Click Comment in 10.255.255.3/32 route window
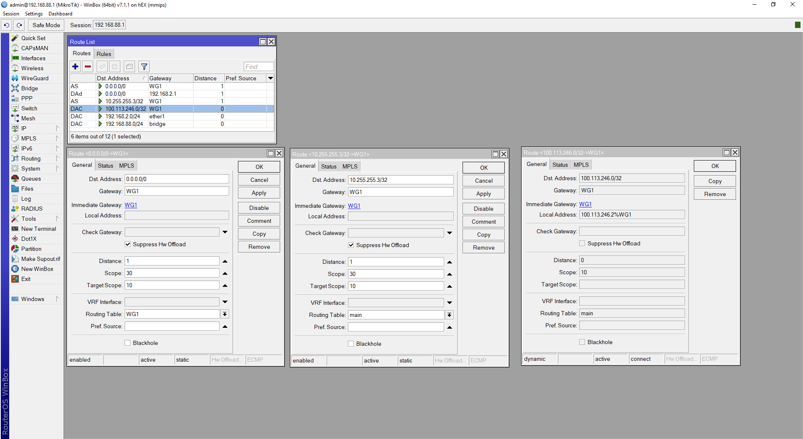 483,222
